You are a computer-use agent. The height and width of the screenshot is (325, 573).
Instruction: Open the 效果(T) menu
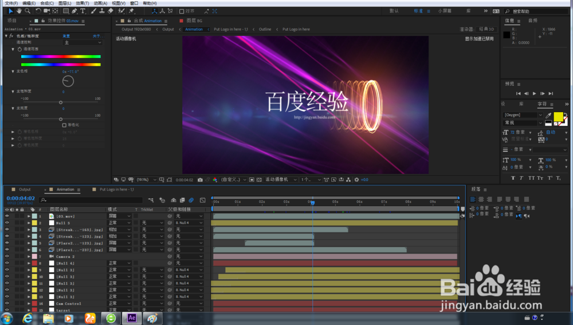coord(82,3)
